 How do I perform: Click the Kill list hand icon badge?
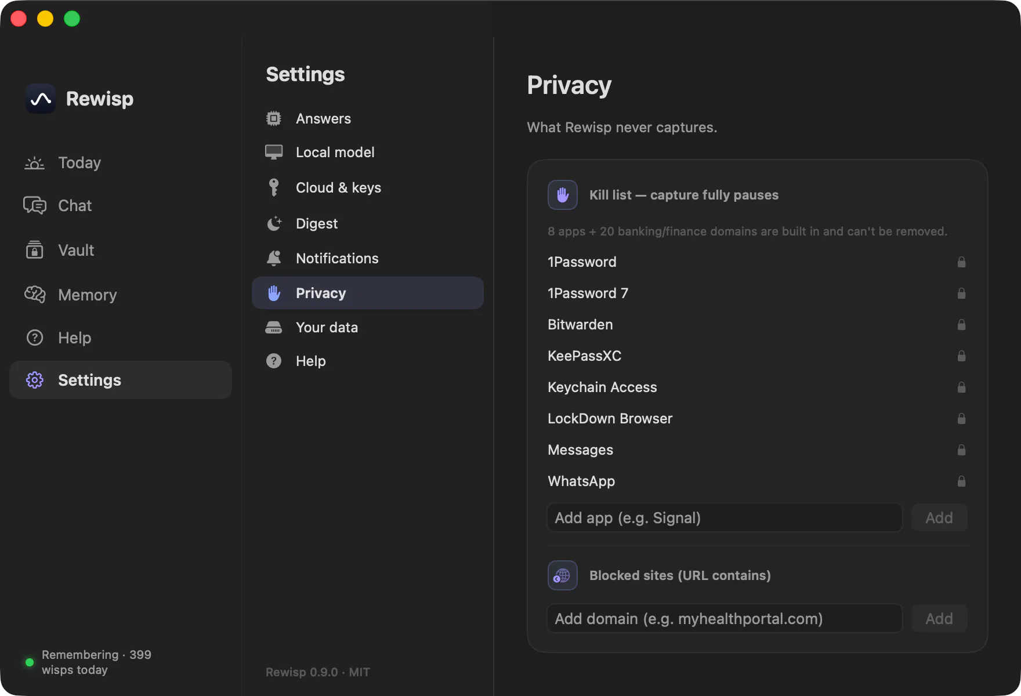563,195
